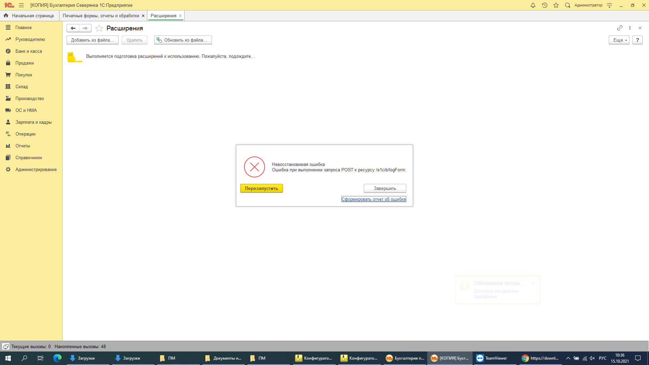Open Склад section
The image size is (649, 365).
click(31, 87)
